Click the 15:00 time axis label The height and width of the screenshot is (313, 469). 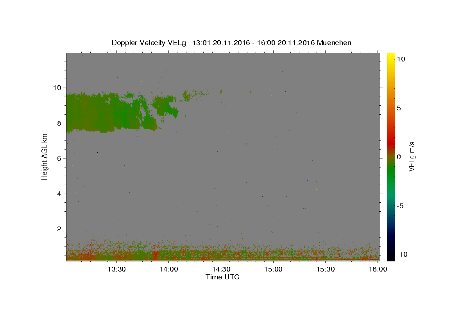point(274,269)
